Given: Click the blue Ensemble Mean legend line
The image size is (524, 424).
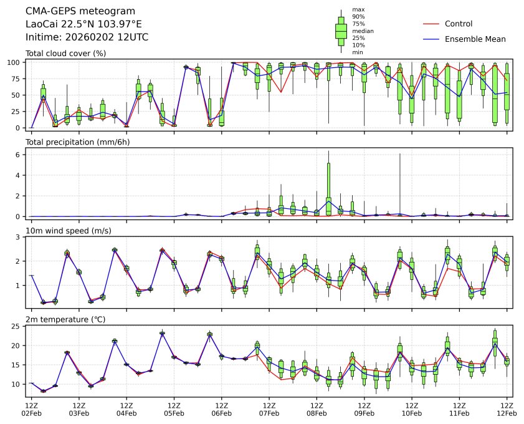Looking at the screenshot, I should [x=431, y=39].
